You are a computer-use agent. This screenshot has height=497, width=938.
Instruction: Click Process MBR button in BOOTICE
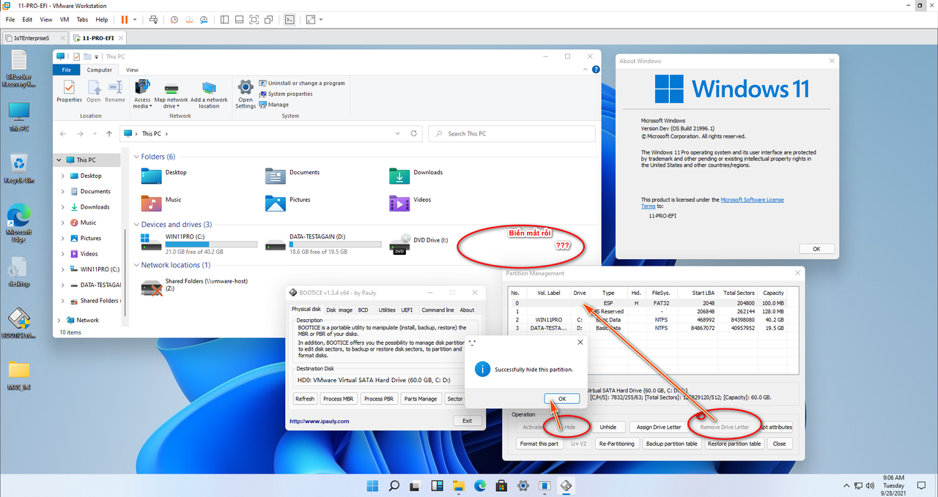click(338, 399)
